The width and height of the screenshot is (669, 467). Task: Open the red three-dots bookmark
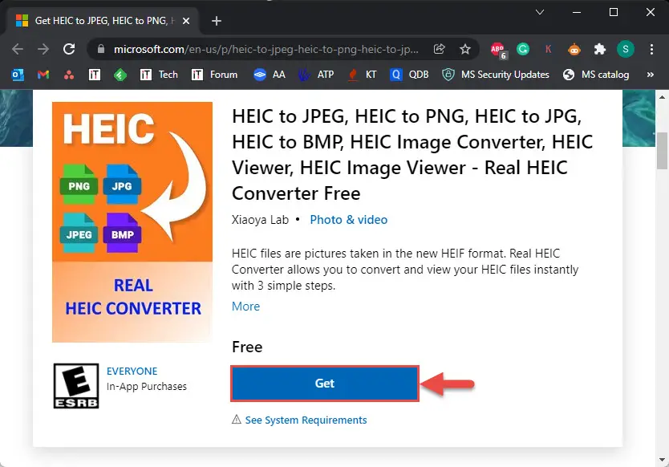pyautogui.click(x=69, y=75)
